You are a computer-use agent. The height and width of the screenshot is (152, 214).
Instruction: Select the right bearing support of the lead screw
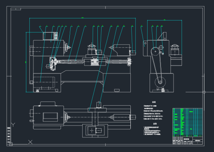pos(129,62)
